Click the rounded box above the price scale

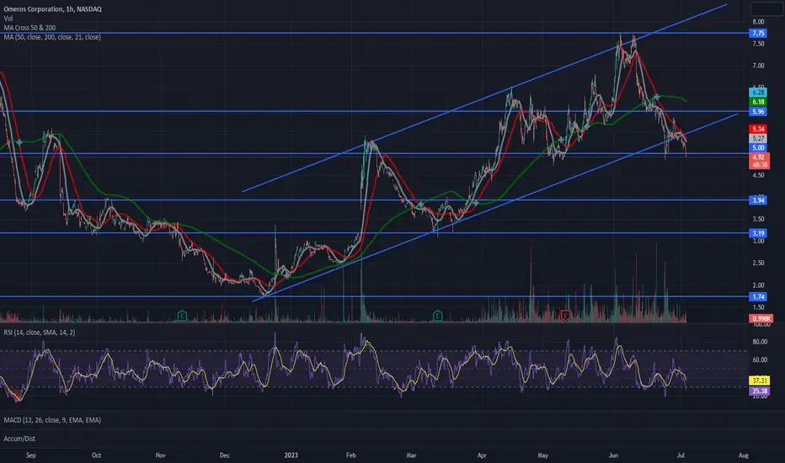tap(766, 8)
